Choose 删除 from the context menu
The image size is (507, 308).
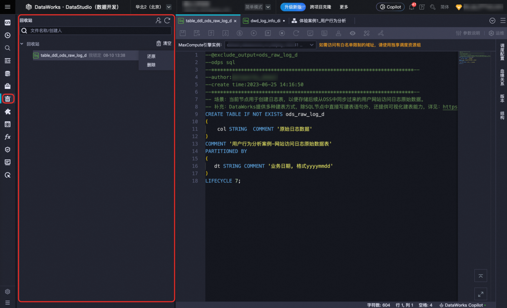[x=151, y=65]
